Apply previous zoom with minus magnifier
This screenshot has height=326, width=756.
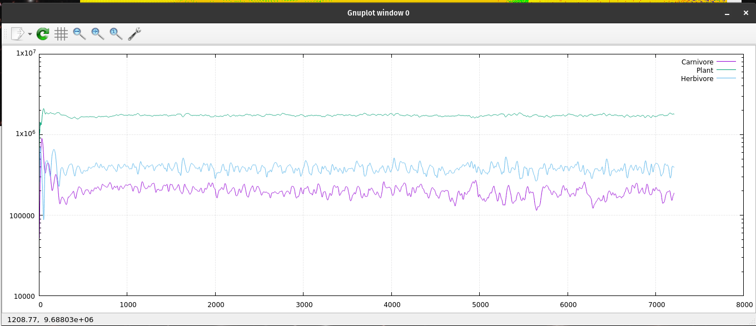coord(79,34)
